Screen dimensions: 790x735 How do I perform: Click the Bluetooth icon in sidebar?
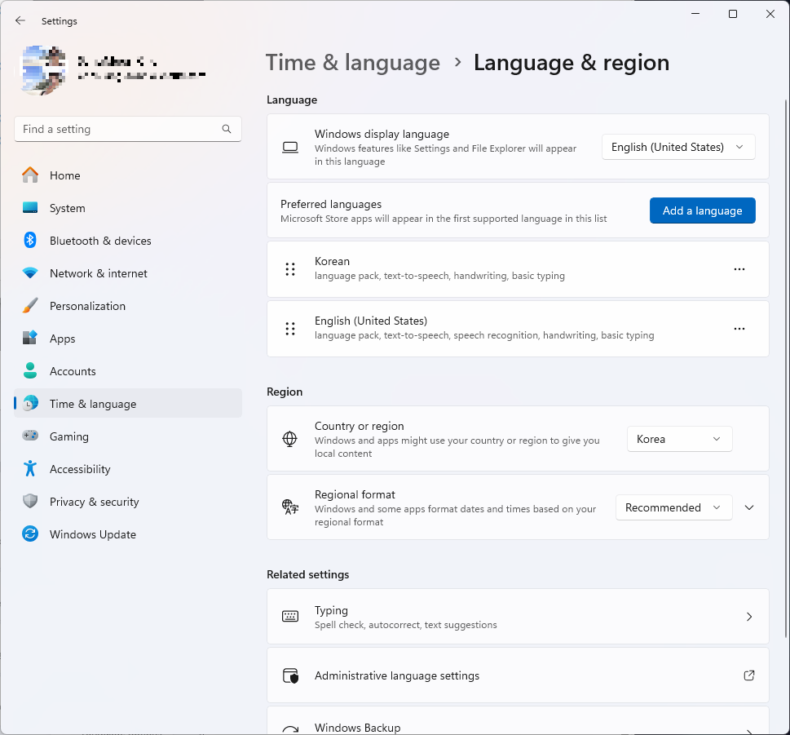[x=30, y=240]
